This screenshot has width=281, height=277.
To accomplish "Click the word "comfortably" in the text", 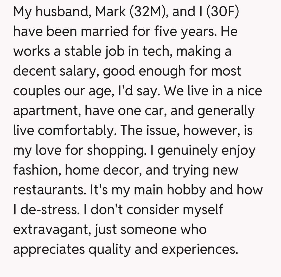I will 75,131.
